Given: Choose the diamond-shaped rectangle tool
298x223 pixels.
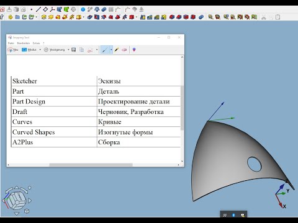Looking at the screenshot, I should coord(45,9).
